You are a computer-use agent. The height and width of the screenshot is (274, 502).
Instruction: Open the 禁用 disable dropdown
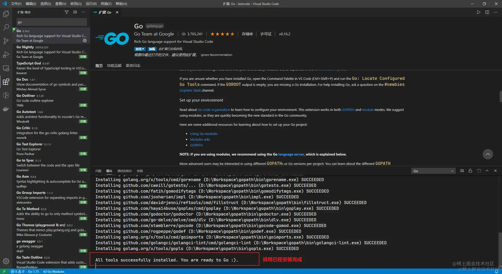point(140,49)
